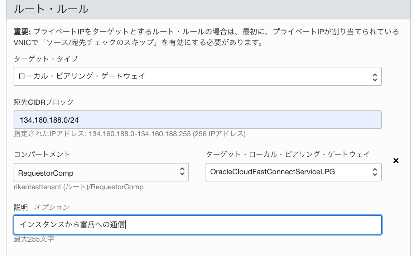This screenshot has width=414, height=256.
Task: Open the RequestorComp compartment dropdown
Action: (101, 172)
